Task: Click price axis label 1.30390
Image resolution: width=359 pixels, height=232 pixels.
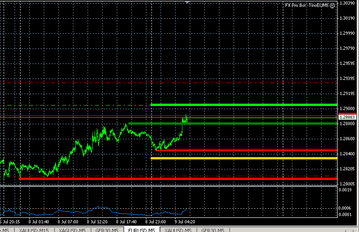Action: pyautogui.click(x=347, y=3)
